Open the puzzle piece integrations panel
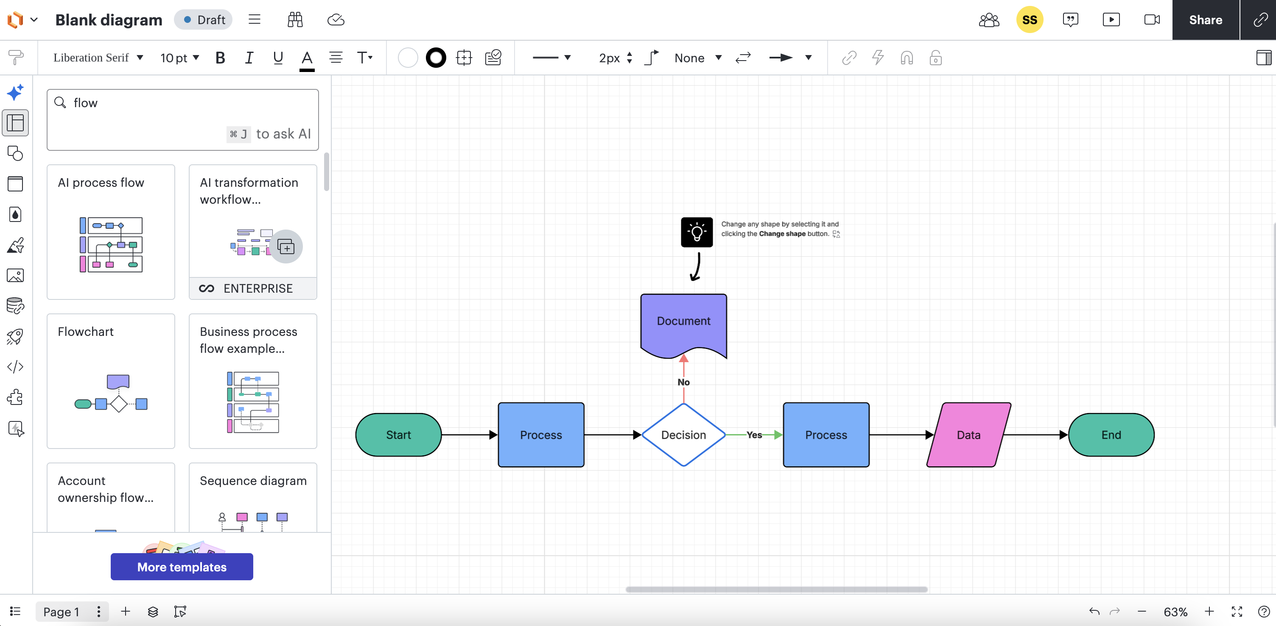 tap(15, 398)
